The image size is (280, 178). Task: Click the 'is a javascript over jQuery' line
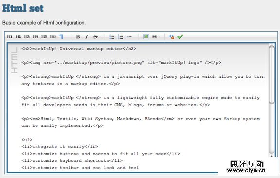click(143, 77)
